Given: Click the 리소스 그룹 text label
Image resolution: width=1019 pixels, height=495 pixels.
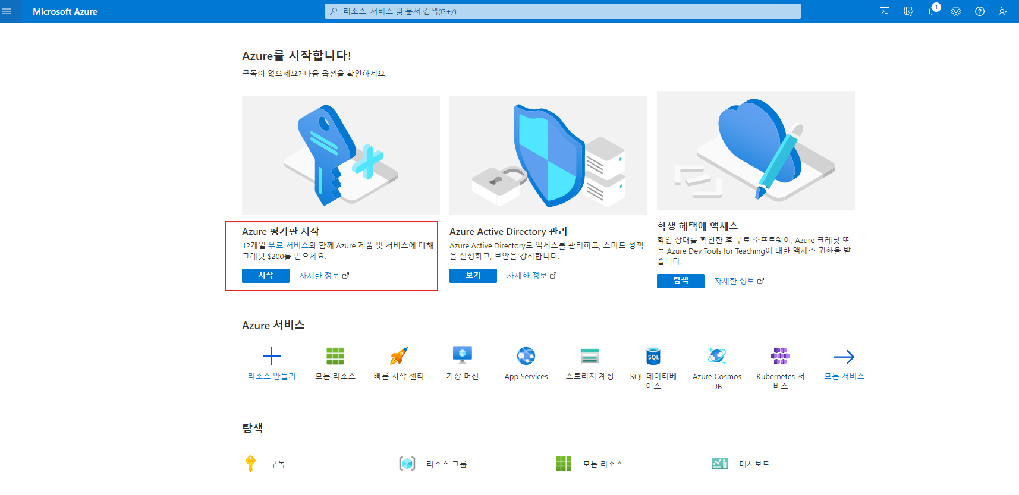Looking at the screenshot, I should [x=446, y=464].
